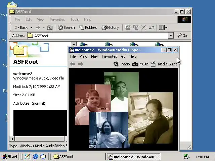
Task: Click the left scroll arrow in ASFRoot pane
Action: click(x=12, y=139)
